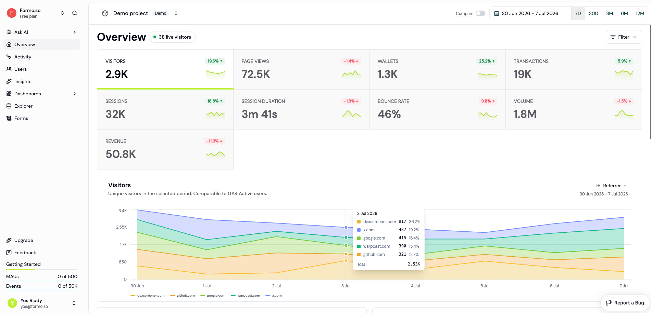This screenshot has height=313, width=651.
Task: Hide the dexscreener.com series in legend
Action: 148,296
